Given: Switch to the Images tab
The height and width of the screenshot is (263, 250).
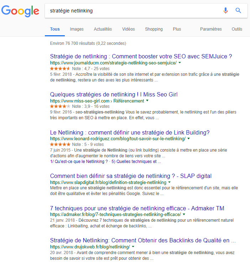Looking at the screenshot, I should (x=77, y=29).
